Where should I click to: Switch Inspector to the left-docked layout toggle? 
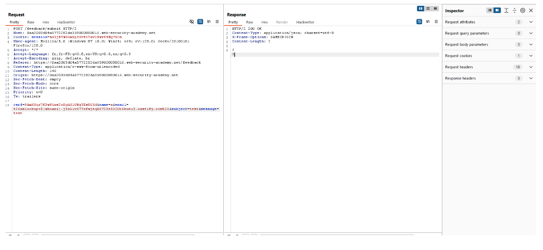489,10
